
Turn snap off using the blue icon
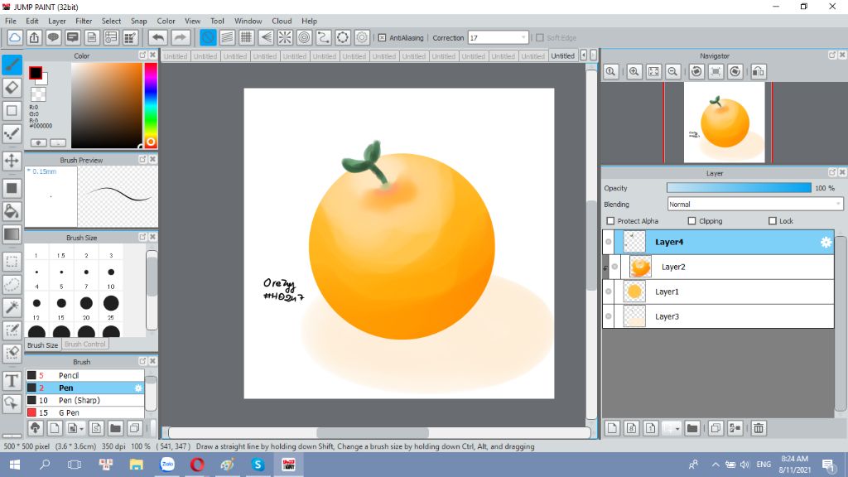click(208, 37)
